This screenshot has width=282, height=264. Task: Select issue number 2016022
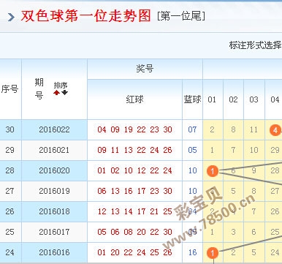(x=54, y=129)
